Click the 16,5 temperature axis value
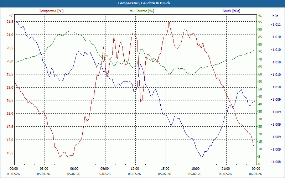 coord(10,153)
